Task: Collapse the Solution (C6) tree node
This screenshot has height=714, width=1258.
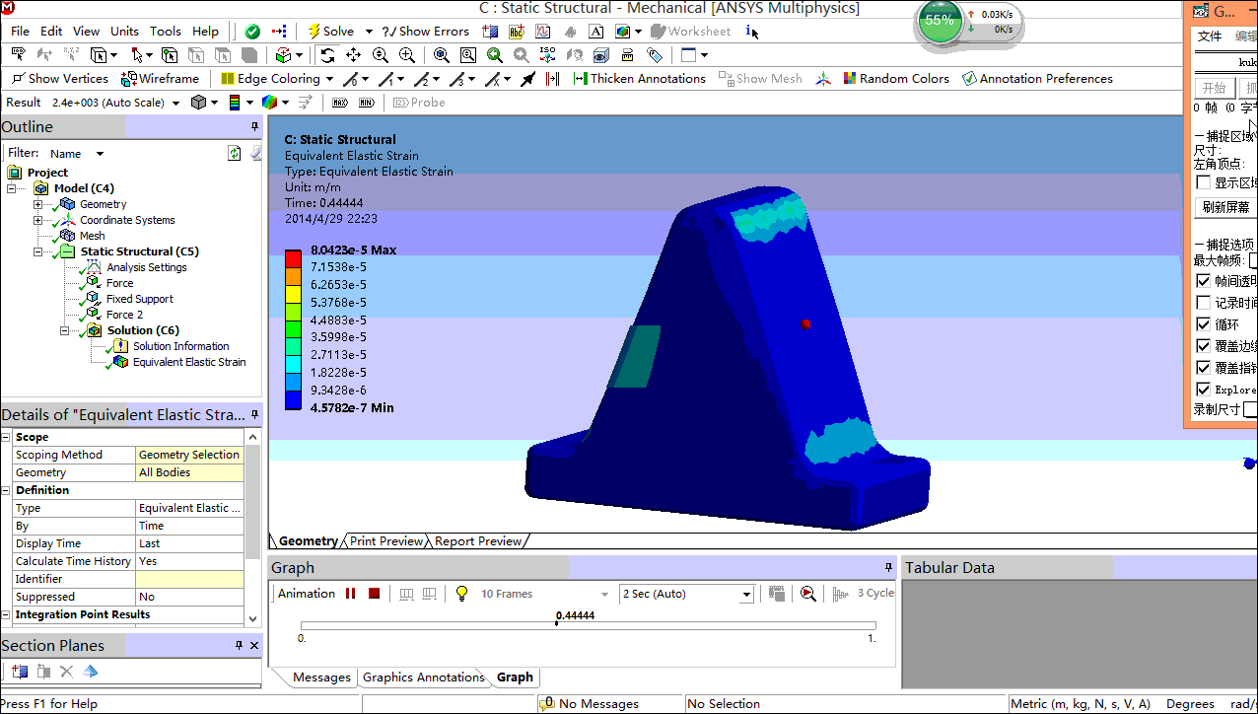Action: tap(65, 330)
